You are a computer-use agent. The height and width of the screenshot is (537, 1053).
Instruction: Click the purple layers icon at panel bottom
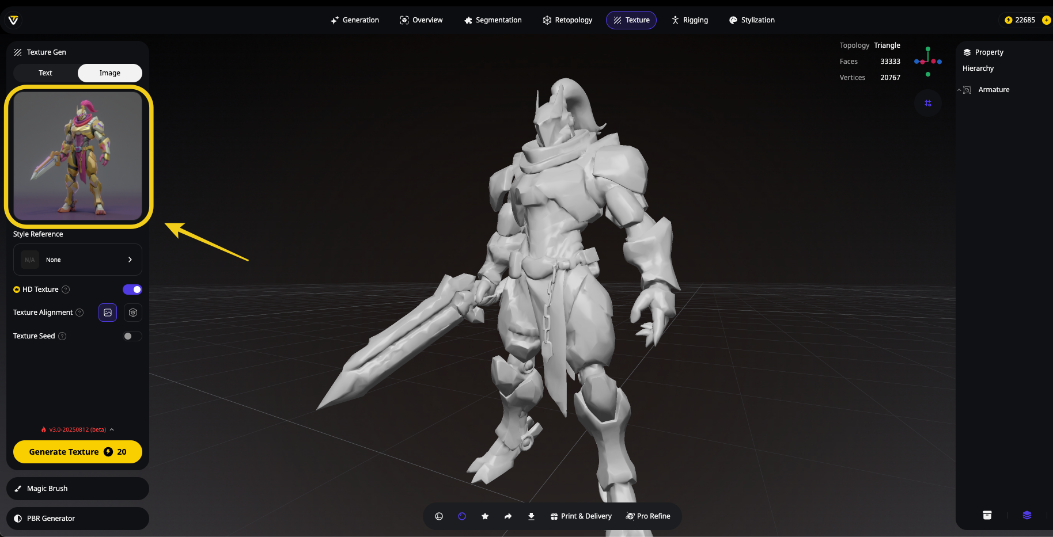[x=1027, y=515]
